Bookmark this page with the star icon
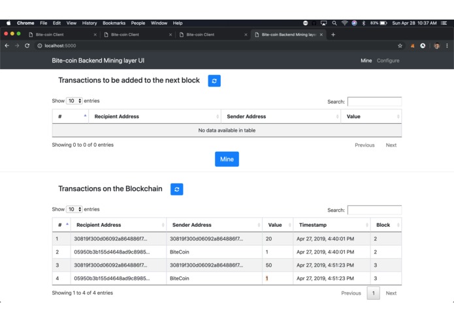 coord(400,46)
